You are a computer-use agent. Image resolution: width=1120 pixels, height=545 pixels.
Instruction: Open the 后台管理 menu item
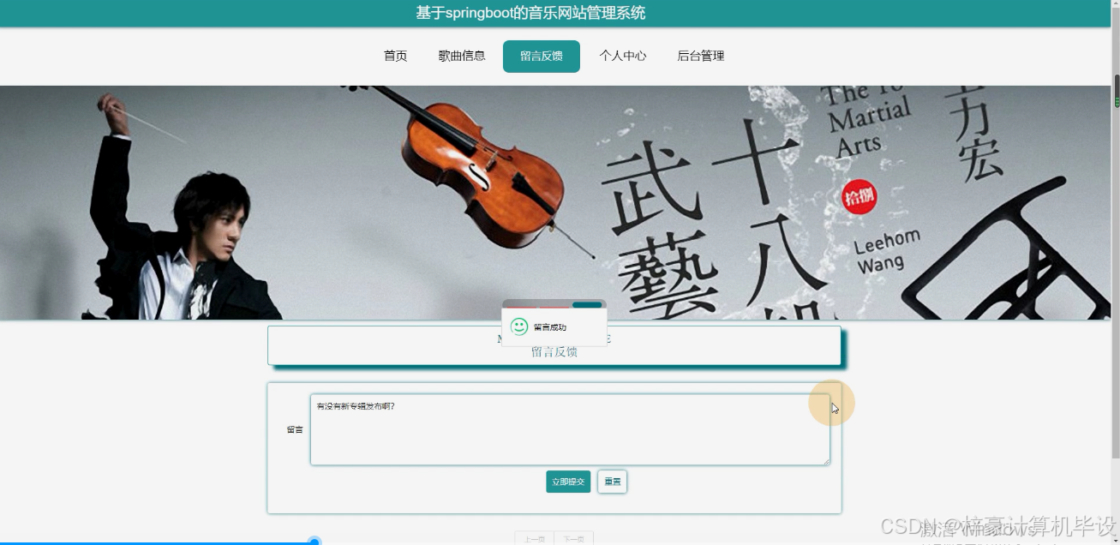click(700, 56)
